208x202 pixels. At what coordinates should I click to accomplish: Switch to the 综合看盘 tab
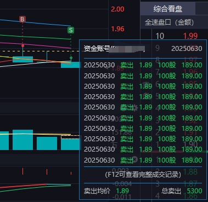pos(168,9)
